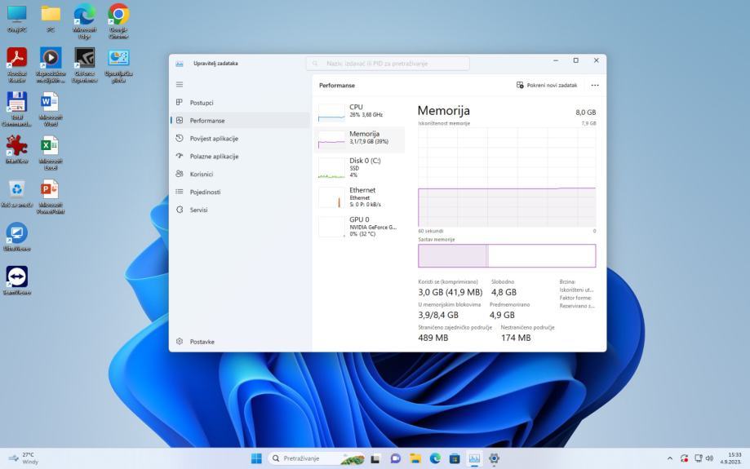Select GPU 0 NVIDIA GeForce item
This screenshot has width=750, height=469.
pos(359,226)
